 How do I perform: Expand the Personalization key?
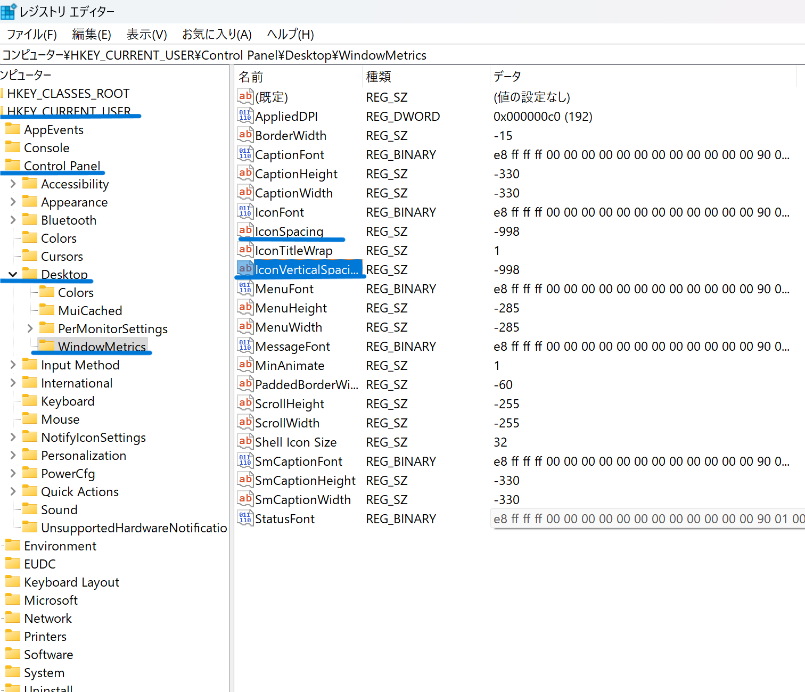[13, 456]
